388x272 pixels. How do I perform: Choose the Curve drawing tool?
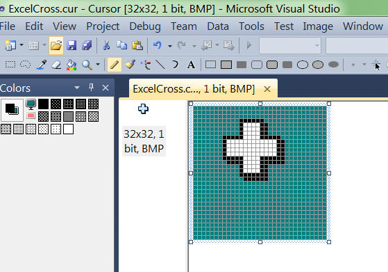point(175,65)
